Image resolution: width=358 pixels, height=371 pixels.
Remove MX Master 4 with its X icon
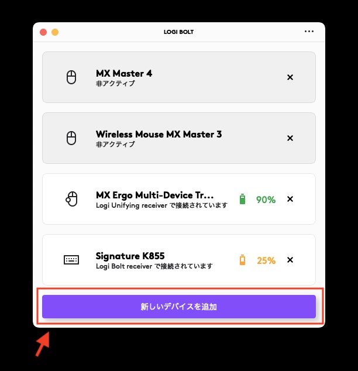(290, 77)
